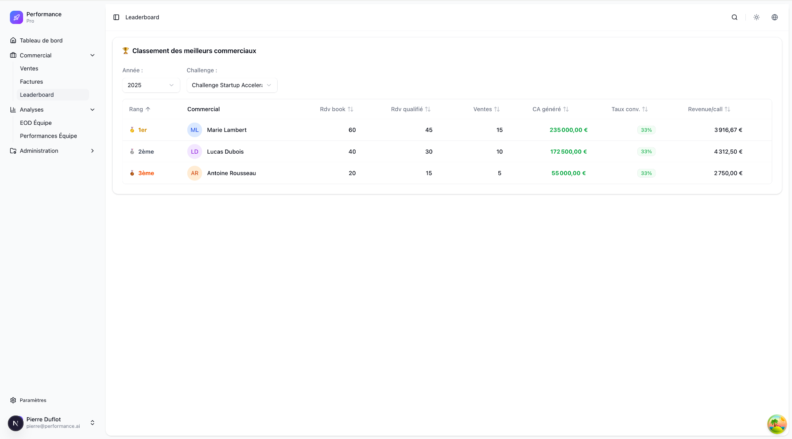Open the Ventes menu item

(x=29, y=68)
